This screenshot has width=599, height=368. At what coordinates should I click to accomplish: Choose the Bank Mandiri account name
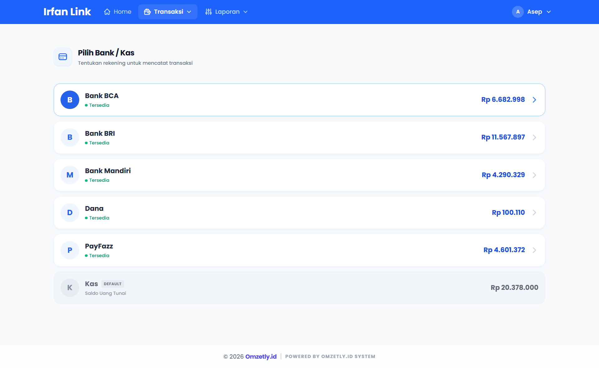tap(108, 171)
